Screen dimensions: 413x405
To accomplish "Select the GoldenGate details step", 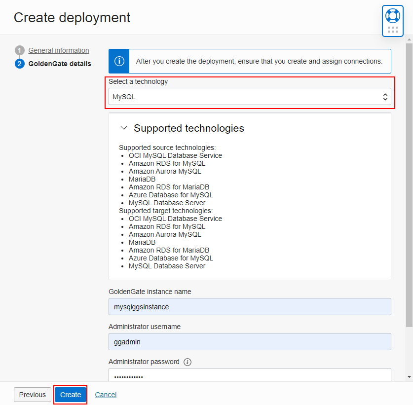I will click(x=60, y=64).
